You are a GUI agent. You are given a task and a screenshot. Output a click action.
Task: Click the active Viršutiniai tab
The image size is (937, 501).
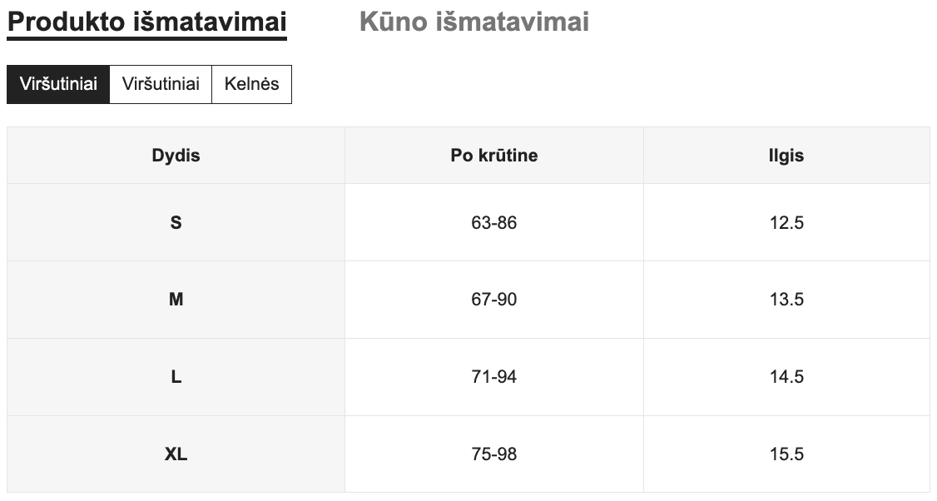pyautogui.click(x=58, y=84)
